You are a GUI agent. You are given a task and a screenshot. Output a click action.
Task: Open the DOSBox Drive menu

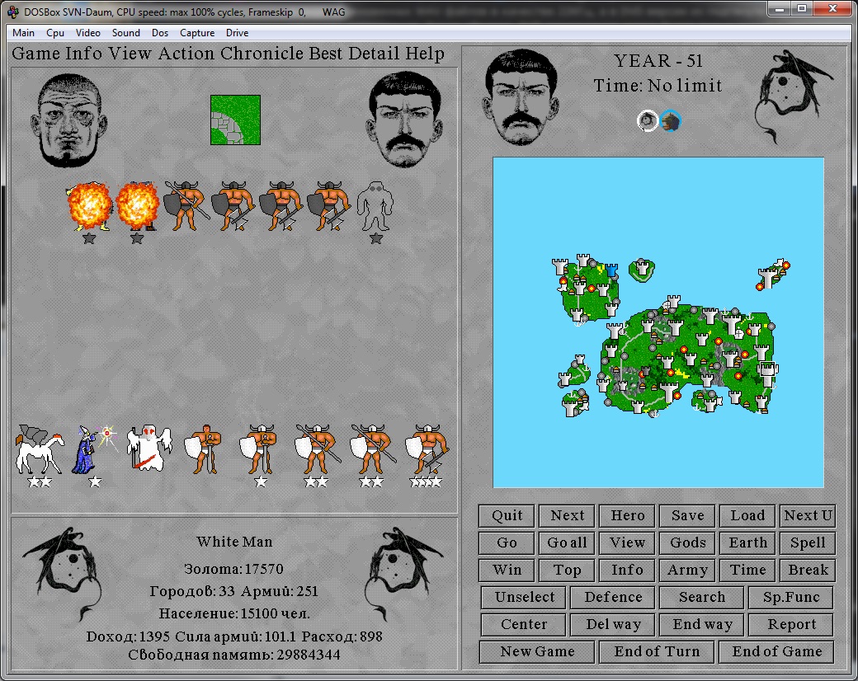pos(237,33)
